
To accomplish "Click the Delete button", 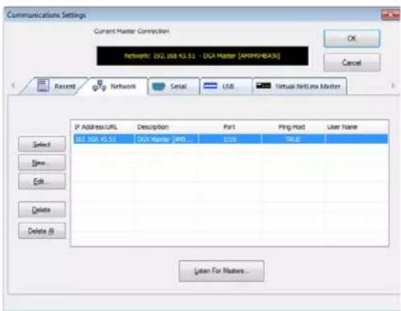I will point(42,210).
